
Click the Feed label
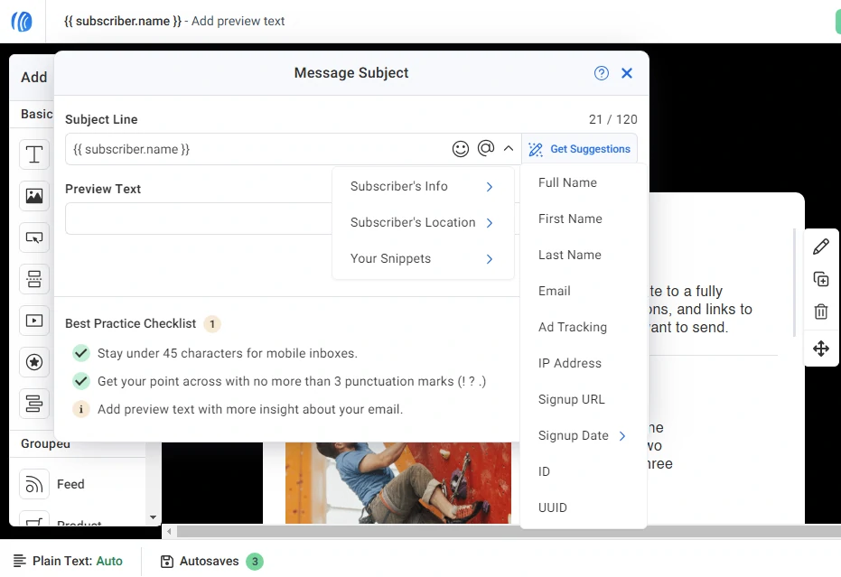tap(70, 484)
